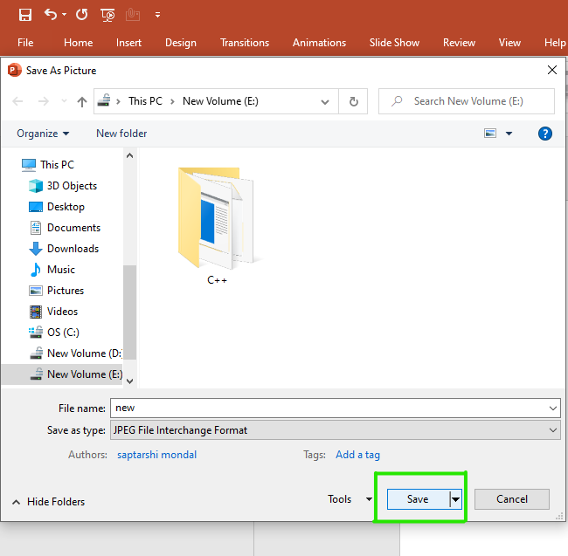Open the Animations ribbon tab
568x556 pixels.
319,43
